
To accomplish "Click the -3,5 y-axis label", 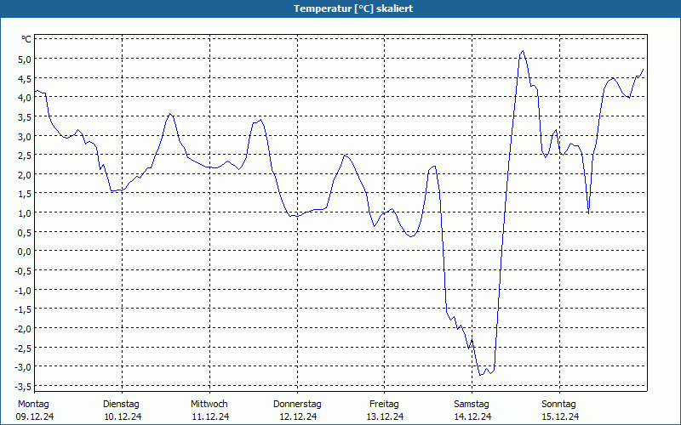I will pyautogui.click(x=23, y=387).
